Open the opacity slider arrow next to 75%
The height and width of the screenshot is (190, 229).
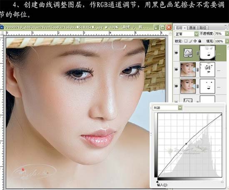227,34
